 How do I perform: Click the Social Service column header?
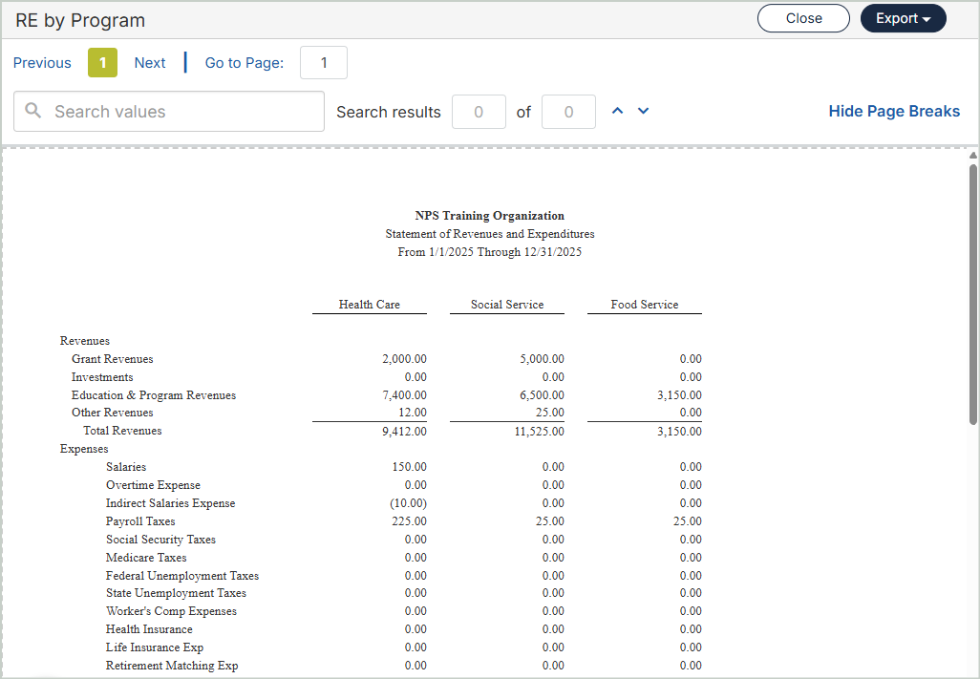[x=507, y=305]
